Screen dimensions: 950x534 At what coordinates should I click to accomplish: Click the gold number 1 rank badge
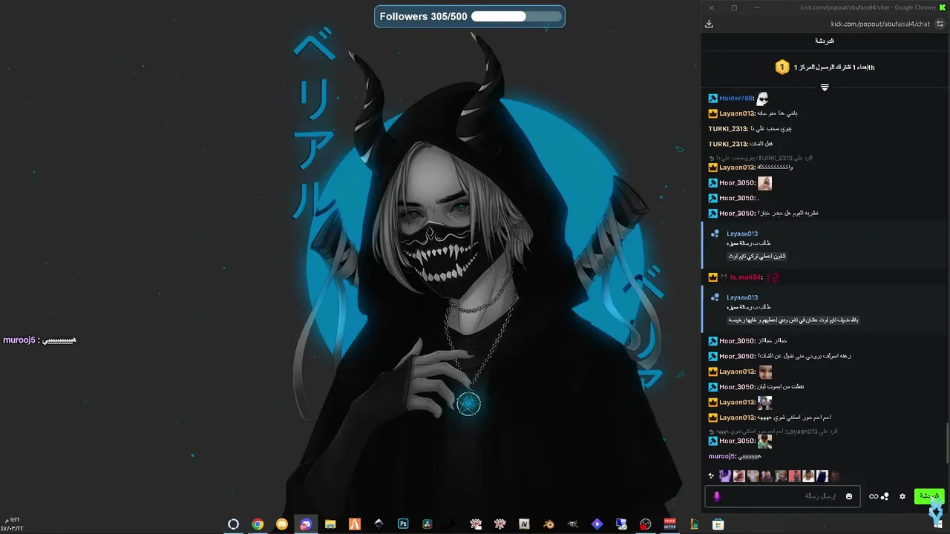click(x=782, y=67)
